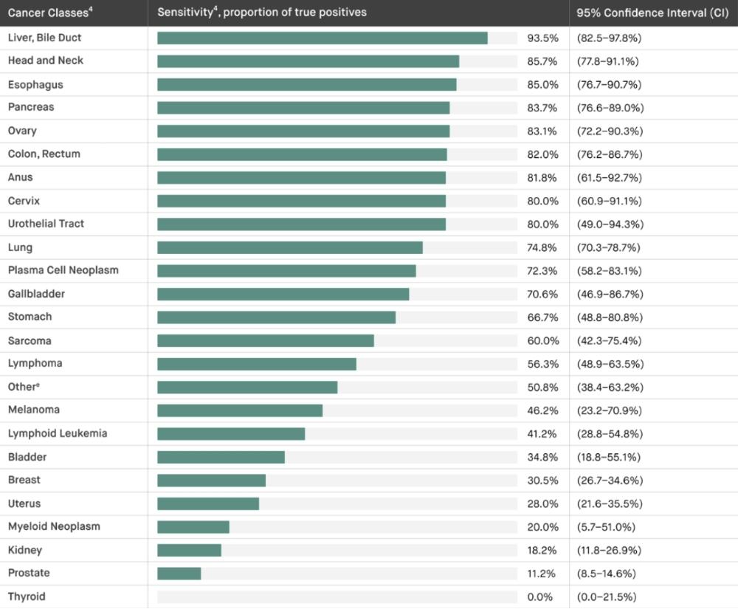Click the 95% Confidence Interval column header
This screenshot has width=738, height=609.
(652, 13)
